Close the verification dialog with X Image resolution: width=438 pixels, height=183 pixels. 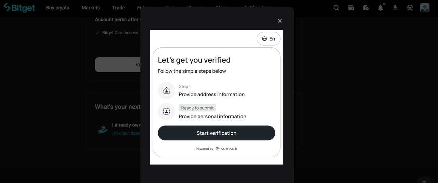tap(280, 21)
